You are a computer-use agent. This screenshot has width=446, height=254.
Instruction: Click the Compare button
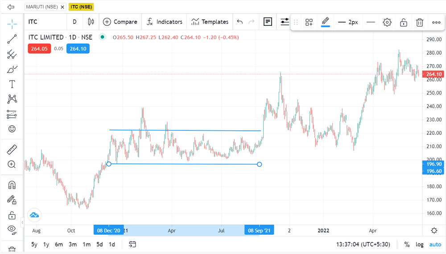pos(120,22)
